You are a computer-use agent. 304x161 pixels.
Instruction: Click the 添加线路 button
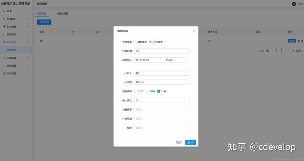coord(44,22)
